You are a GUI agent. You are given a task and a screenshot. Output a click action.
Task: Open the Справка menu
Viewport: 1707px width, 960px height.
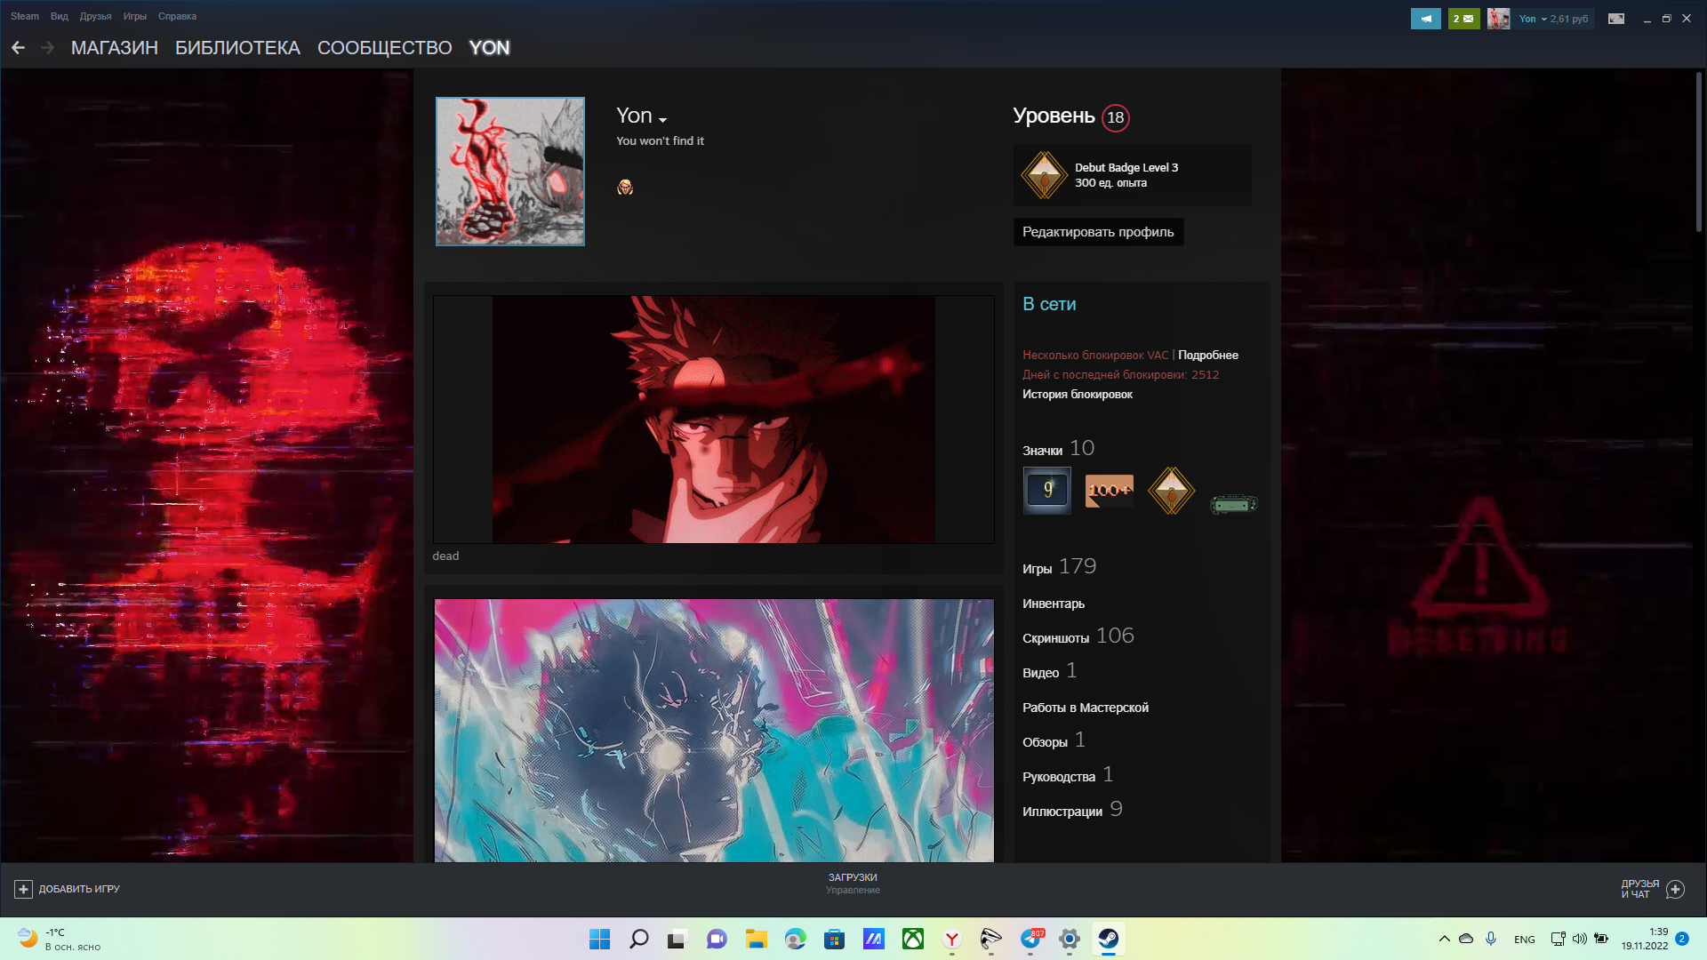pos(177,16)
